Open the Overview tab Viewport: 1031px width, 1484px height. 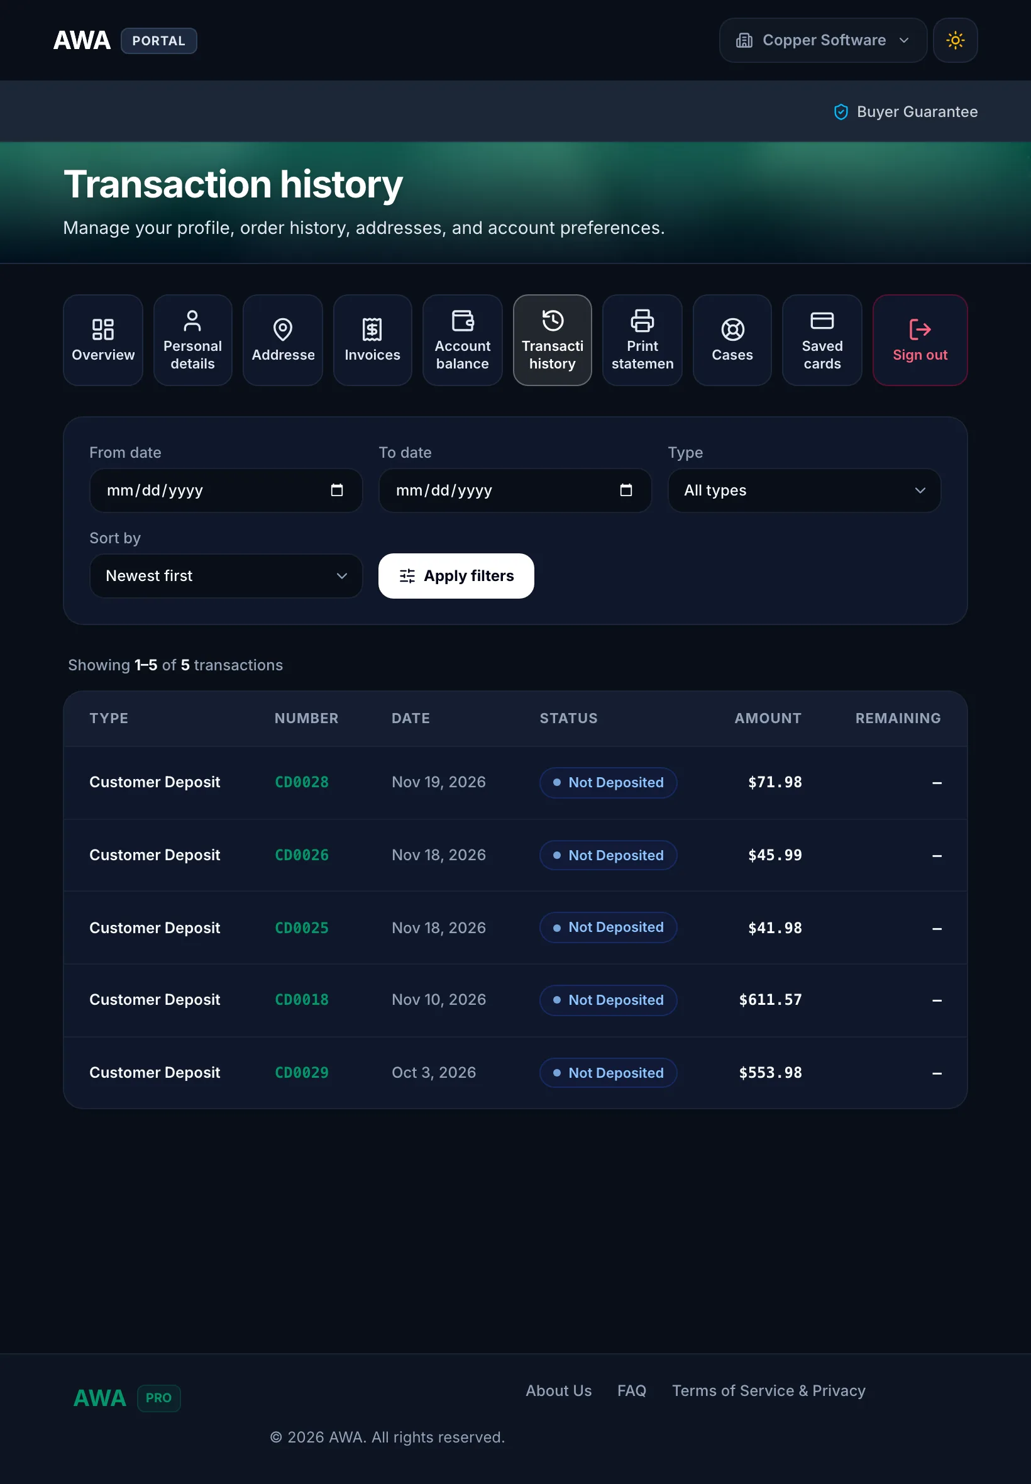coord(103,340)
